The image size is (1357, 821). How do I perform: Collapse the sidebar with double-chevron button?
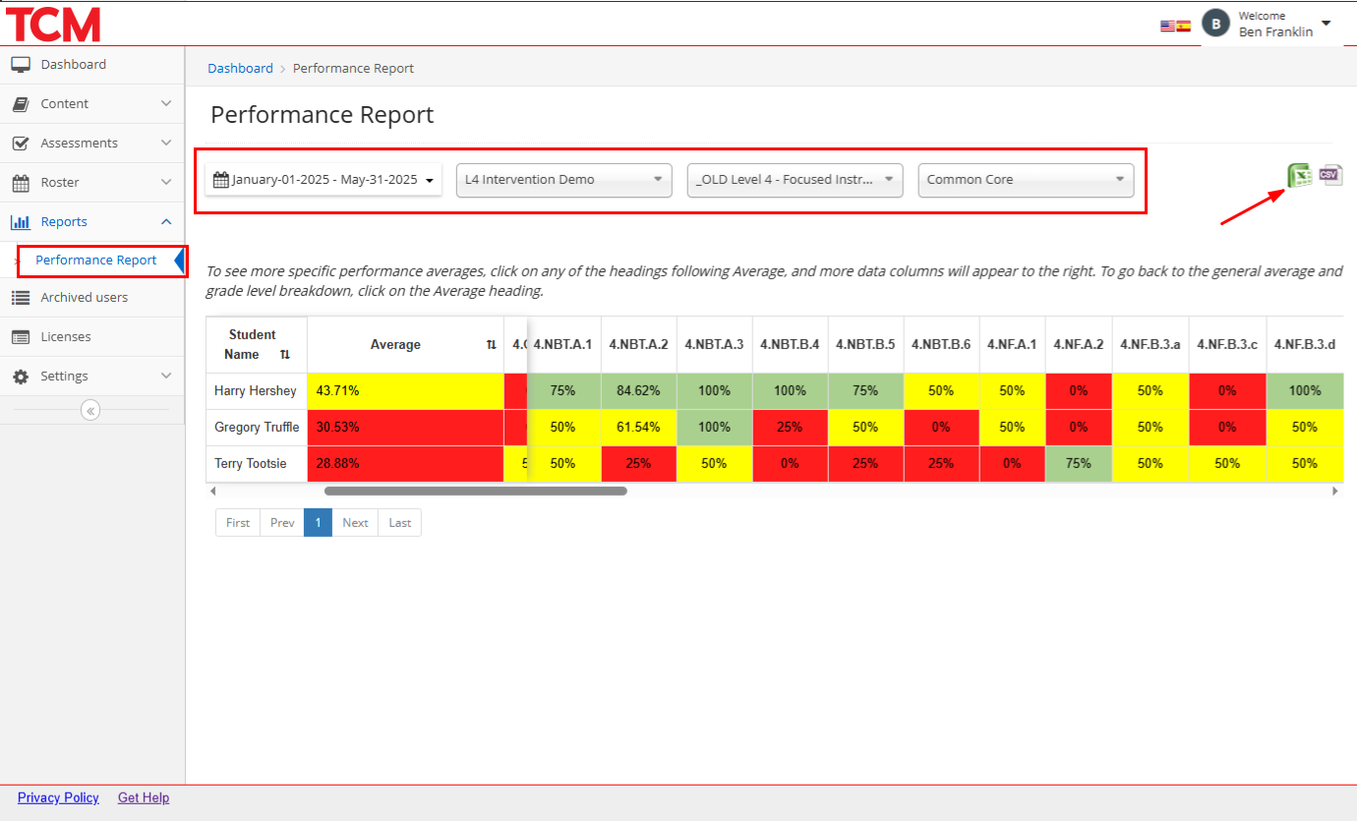90,411
